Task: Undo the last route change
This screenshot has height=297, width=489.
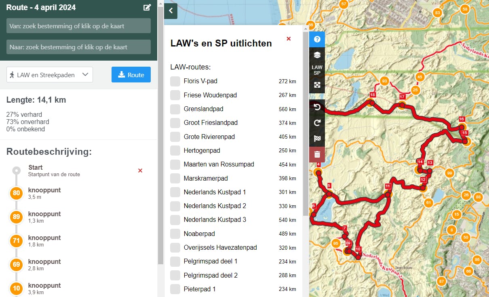Action: coord(317,107)
